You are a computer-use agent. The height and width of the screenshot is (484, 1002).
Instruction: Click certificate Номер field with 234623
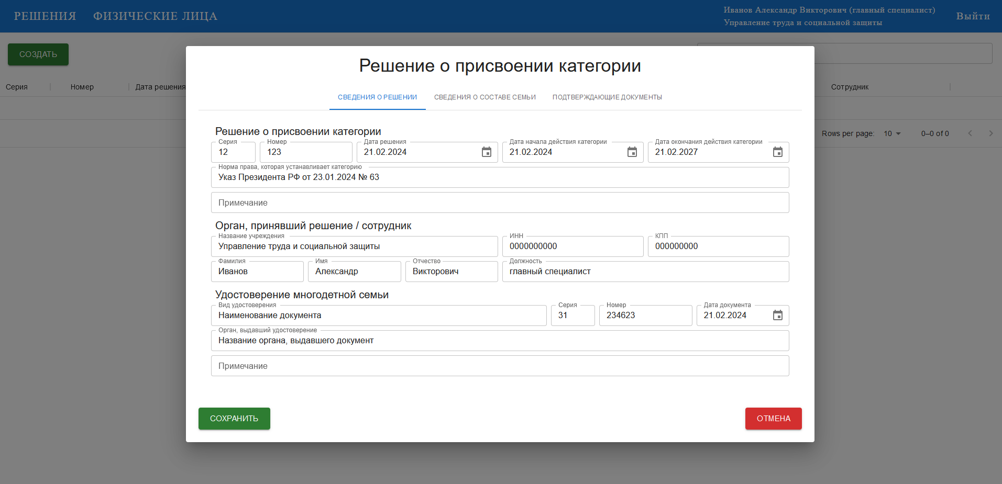pyautogui.click(x=645, y=316)
